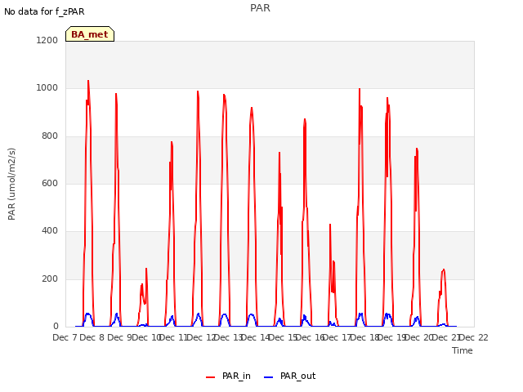Click the 800 y-axis tick label
The height and width of the screenshot is (392, 523).
pos(50,136)
